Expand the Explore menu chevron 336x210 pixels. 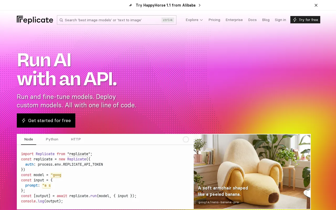point(201,20)
